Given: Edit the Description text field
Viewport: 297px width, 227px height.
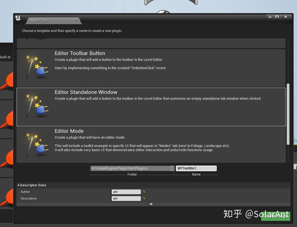Looking at the screenshot, I should click(x=126, y=199).
